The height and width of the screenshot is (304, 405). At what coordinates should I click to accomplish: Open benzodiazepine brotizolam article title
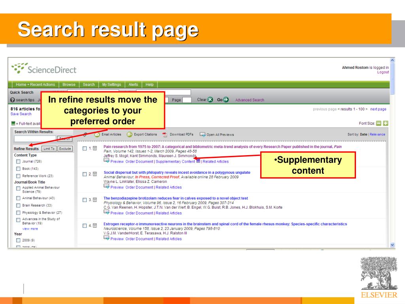tap(176, 198)
